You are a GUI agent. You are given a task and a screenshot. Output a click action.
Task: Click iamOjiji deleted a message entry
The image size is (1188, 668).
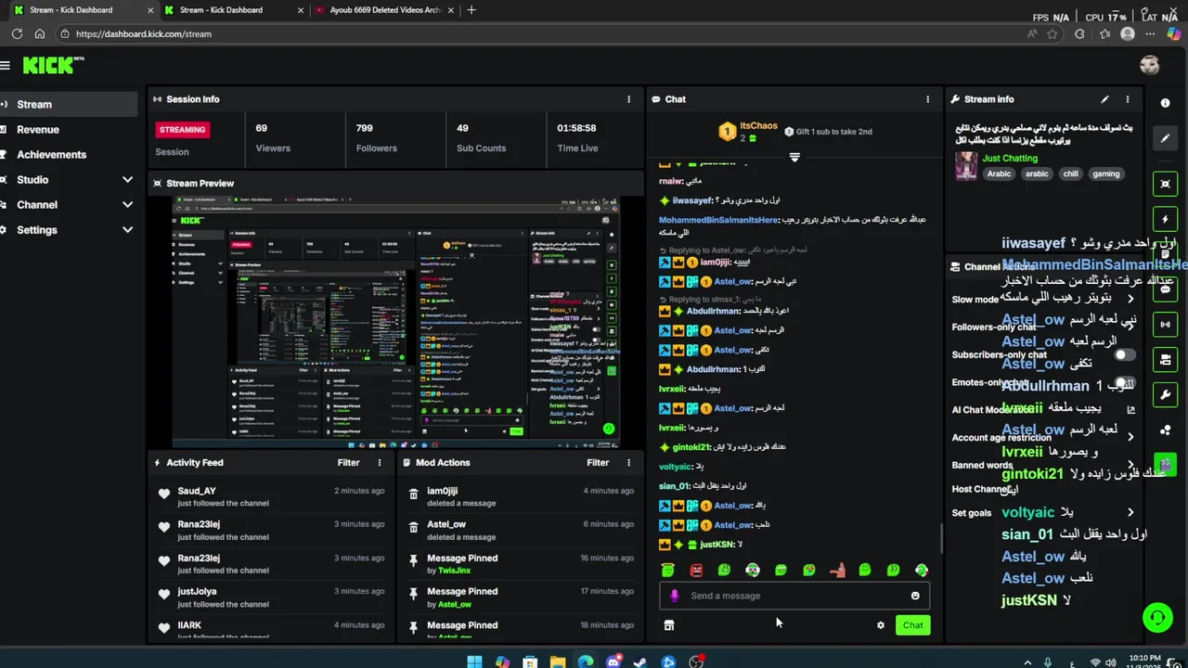point(520,496)
